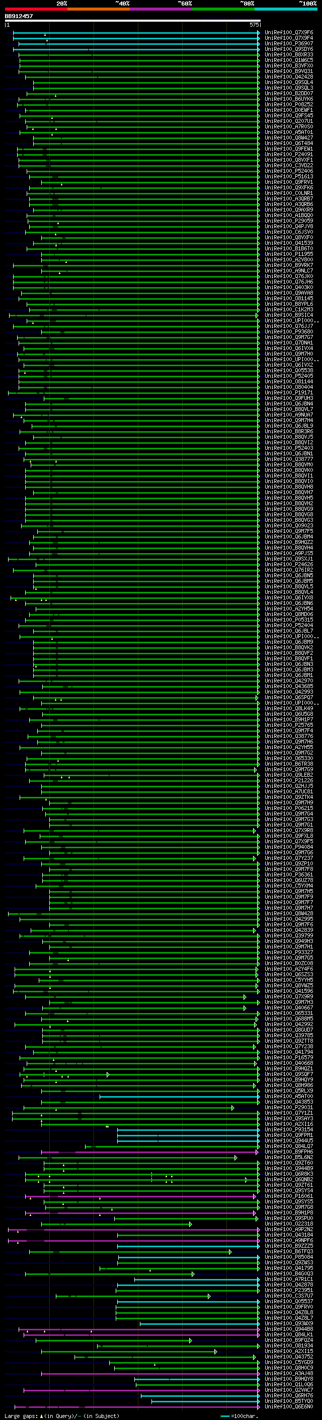The width and height of the screenshot is (322, 1420).
Task: Click the UniRef100_Q42428 entry
Action: (289, 77)
